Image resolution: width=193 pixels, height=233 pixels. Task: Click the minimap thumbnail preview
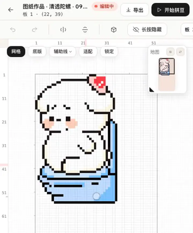coord(167,74)
